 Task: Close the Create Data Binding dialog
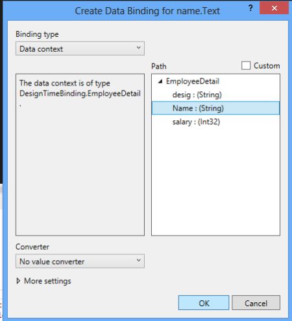point(274,8)
